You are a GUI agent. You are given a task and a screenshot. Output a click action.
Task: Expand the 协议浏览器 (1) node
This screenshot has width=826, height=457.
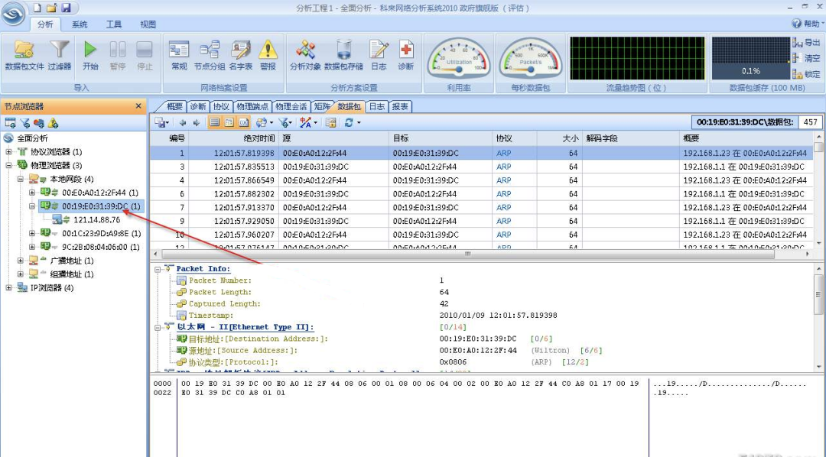[8, 151]
